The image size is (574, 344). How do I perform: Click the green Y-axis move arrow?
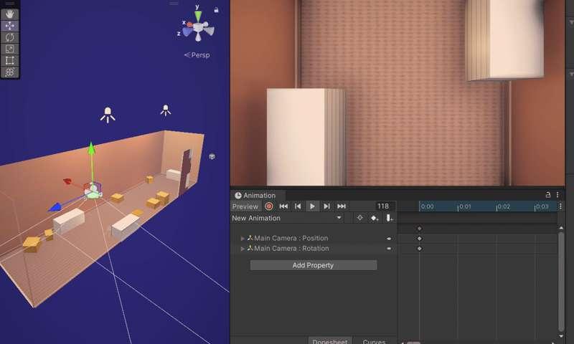(x=92, y=149)
